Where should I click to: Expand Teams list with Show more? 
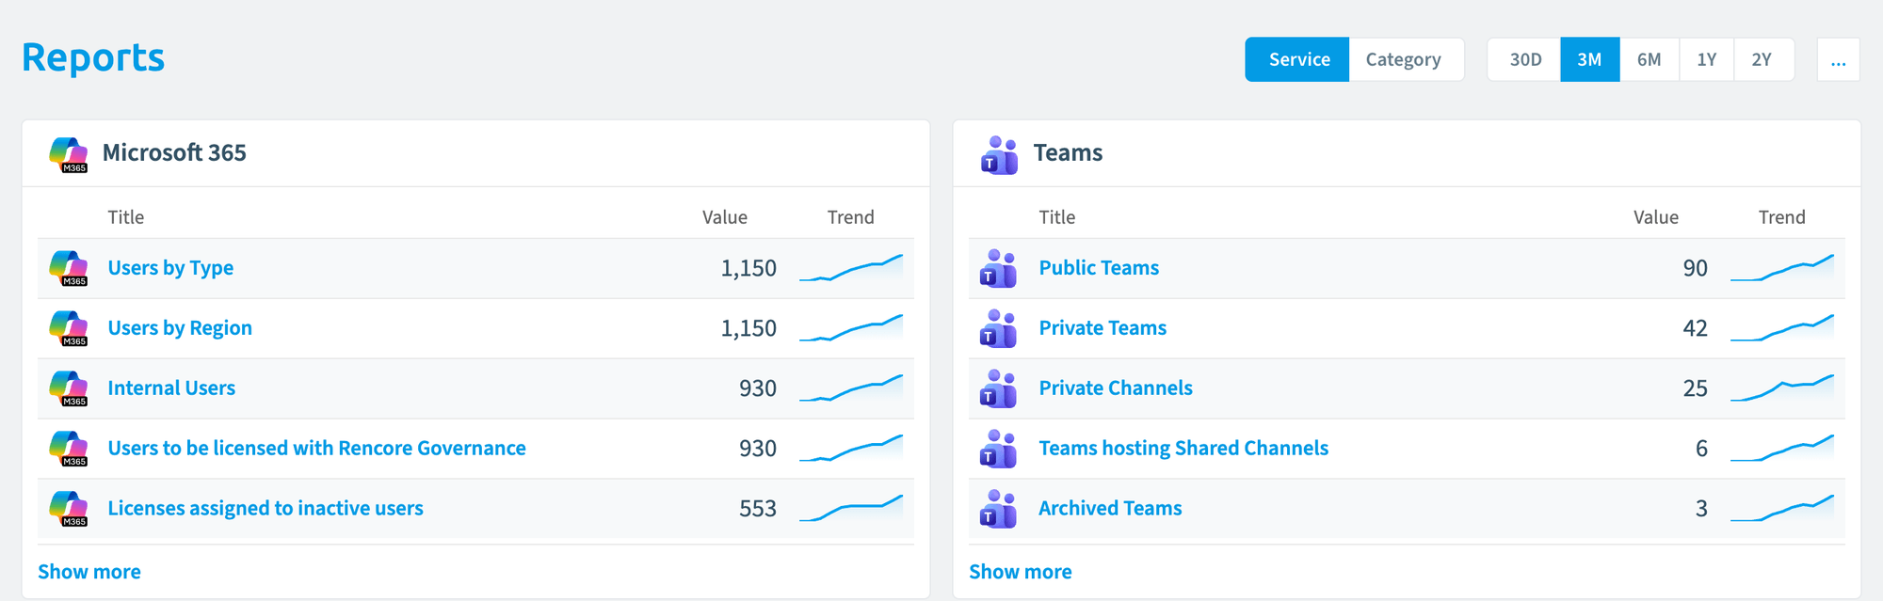(1021, 572)
